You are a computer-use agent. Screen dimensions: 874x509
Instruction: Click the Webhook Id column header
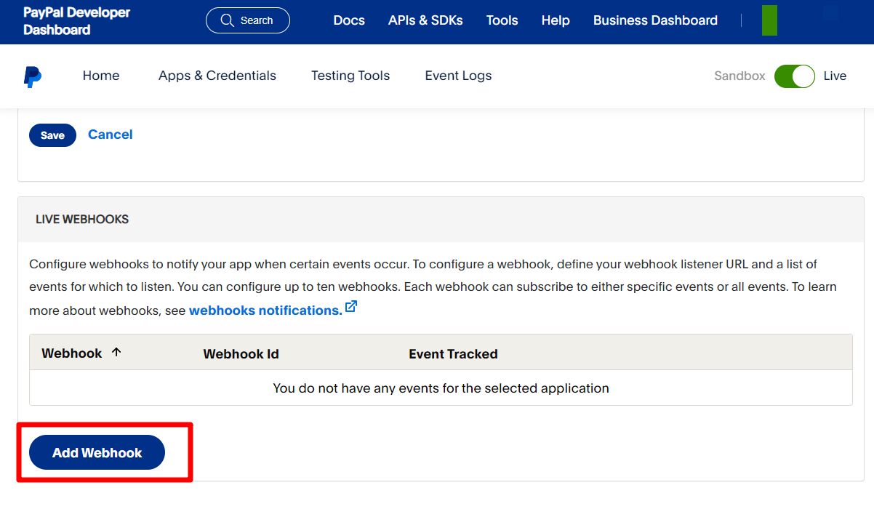241,354
